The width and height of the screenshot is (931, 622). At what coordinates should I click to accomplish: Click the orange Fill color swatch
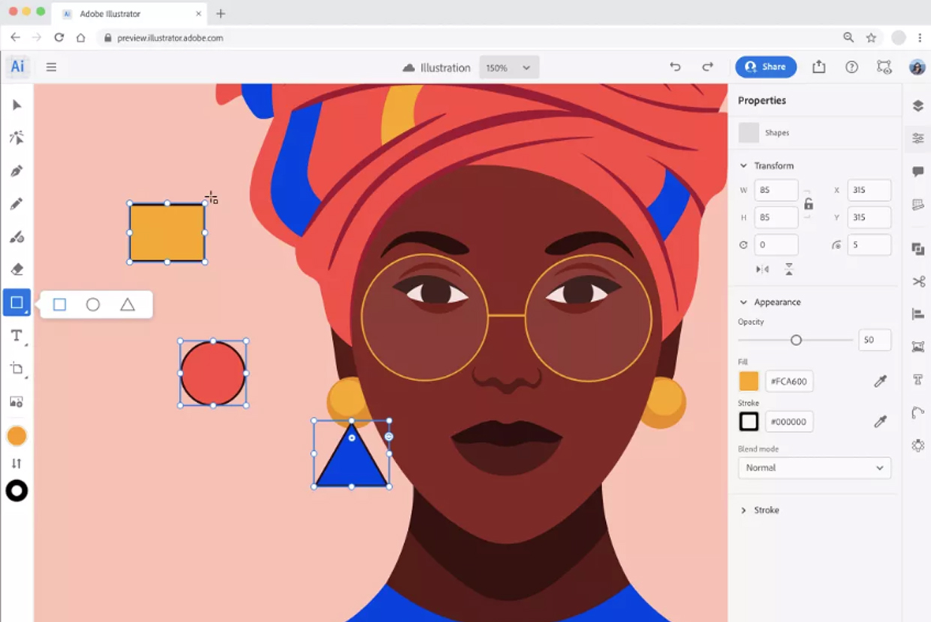(x=749, y=381)
